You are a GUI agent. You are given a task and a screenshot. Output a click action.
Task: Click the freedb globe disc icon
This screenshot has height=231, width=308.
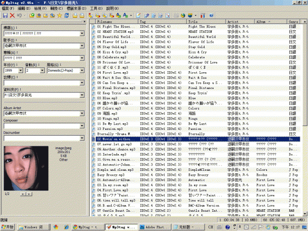[183, 15]
